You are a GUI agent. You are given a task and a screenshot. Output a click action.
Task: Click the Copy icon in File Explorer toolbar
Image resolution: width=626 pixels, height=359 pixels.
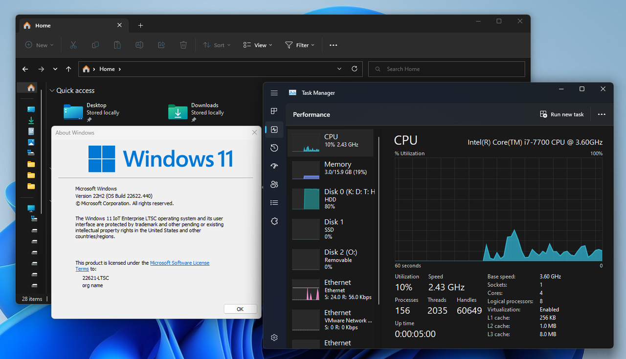[x=95, y=45]
